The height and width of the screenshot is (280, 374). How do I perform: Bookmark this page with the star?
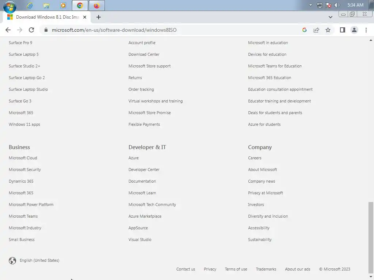[x=328, y=30]
